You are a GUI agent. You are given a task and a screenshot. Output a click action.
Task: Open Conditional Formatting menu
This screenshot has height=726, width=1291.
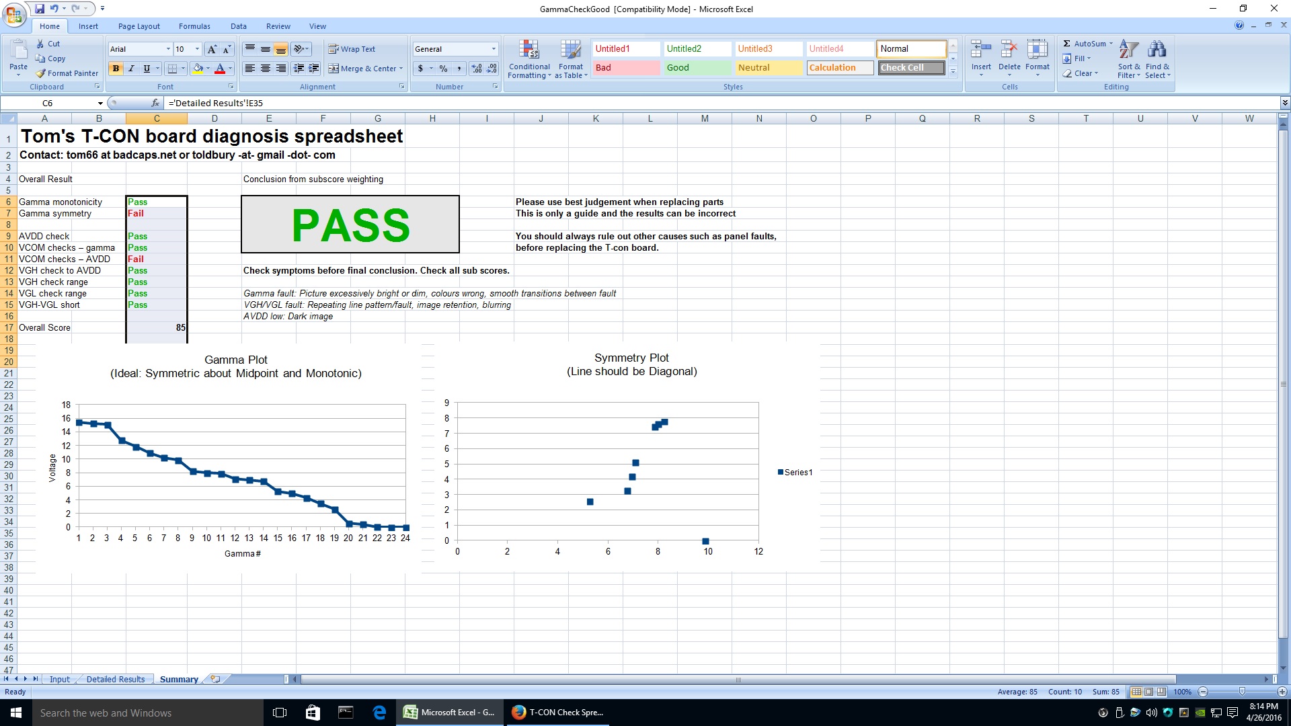(529, 59)
